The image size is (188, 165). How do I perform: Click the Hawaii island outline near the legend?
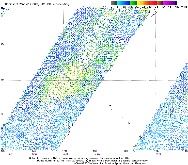153,13
